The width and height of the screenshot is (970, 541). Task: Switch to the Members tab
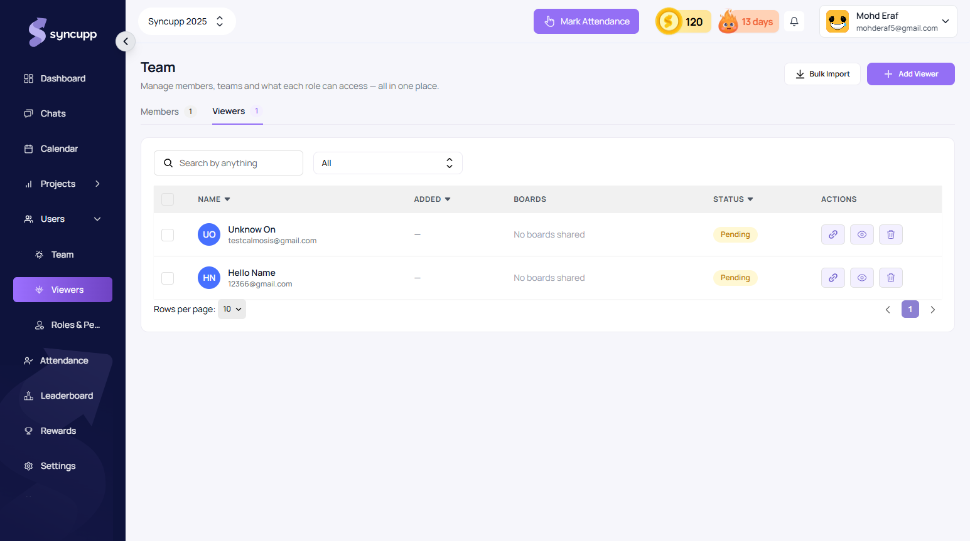tap(168, 112)
